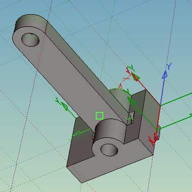This screenshot has height=192, width=192.
Task: Select the small rectangular key notch
Action: (x=131, y=118)
